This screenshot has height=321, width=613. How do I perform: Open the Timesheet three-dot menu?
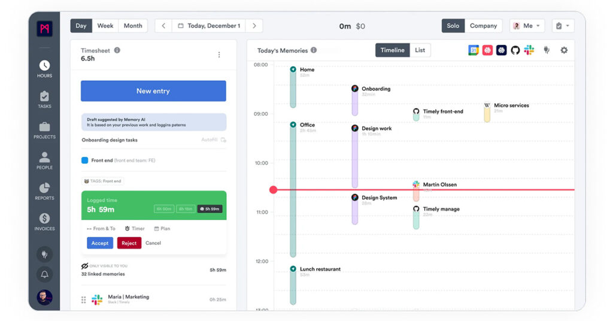click(219, 54)
